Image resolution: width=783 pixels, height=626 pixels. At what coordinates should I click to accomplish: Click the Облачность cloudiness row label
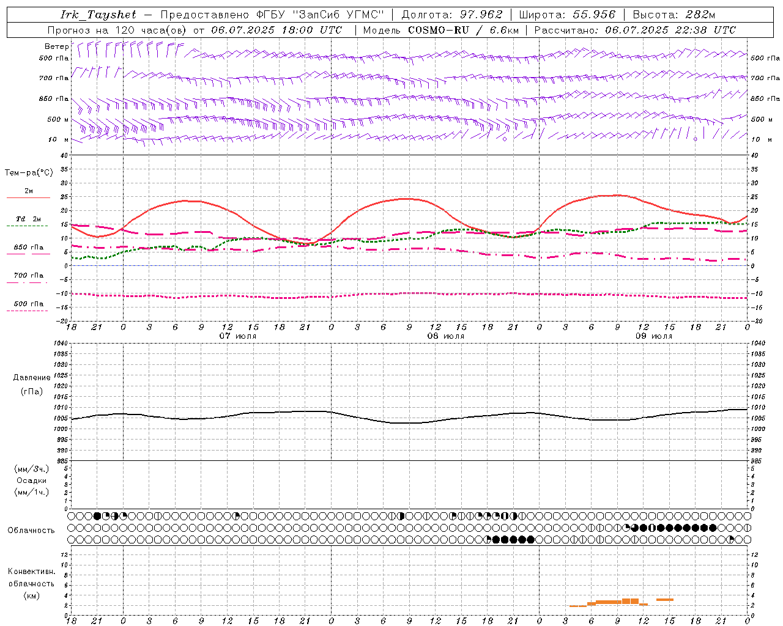[x=31, y=530]
